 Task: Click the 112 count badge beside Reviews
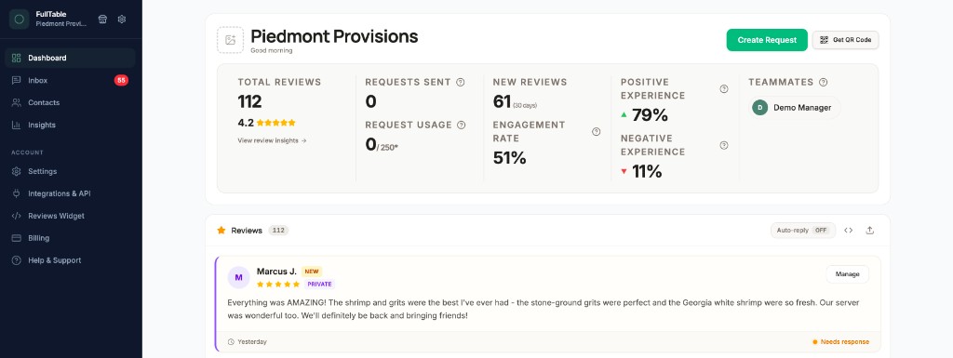coord(278,231)
